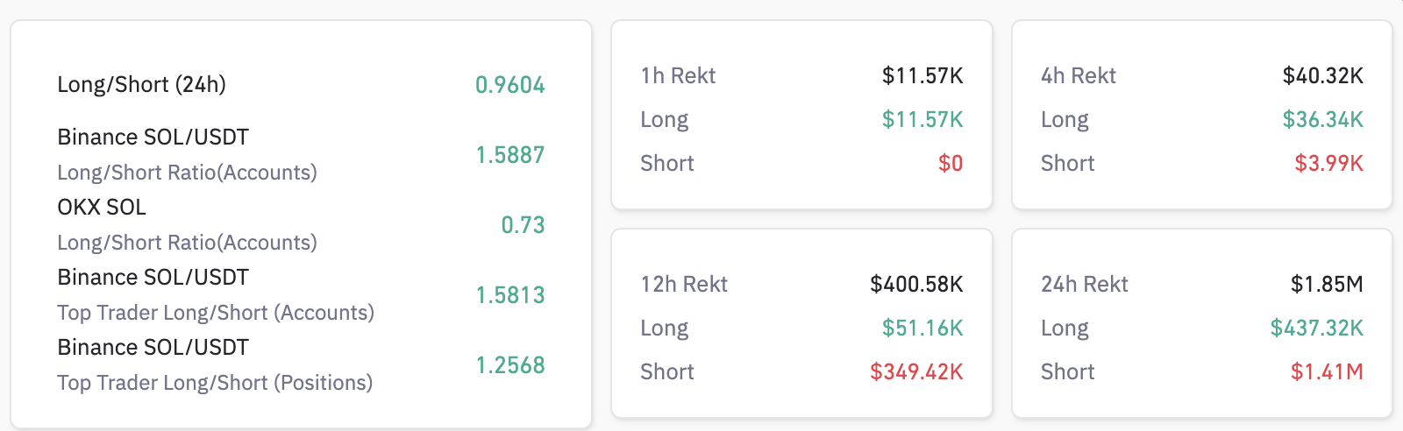Image resolution: width=1403 pixels, height=431 pixels.
Task: Click the 12h Rekt card heading
Action: (x=684, y=285)
